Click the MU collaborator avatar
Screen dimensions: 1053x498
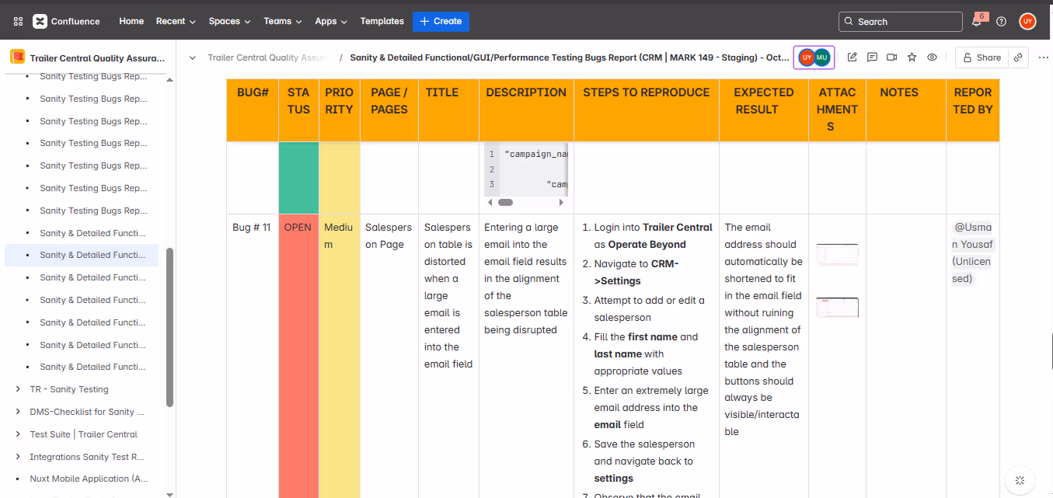click(x=821, y=57)
